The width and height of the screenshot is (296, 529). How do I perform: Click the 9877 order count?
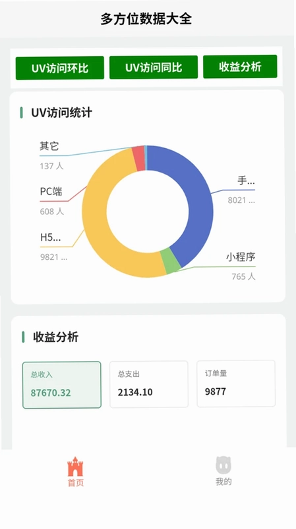pos(216,391)
